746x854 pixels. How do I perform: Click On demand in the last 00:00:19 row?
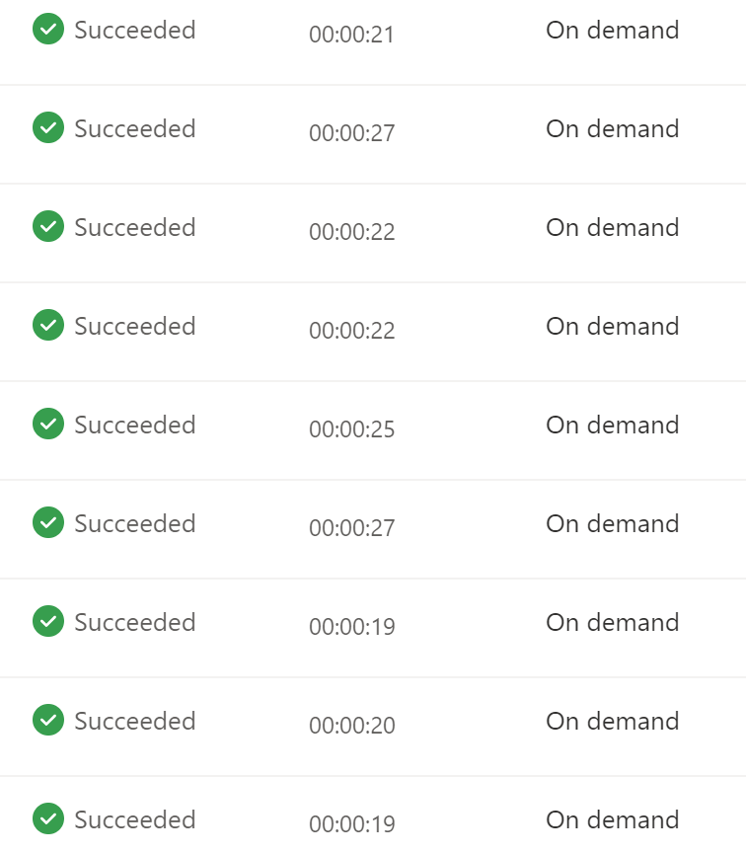click(x=613, y=819)
